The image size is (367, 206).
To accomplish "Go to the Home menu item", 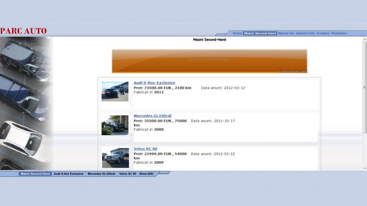I will click(x=237, y=33).
